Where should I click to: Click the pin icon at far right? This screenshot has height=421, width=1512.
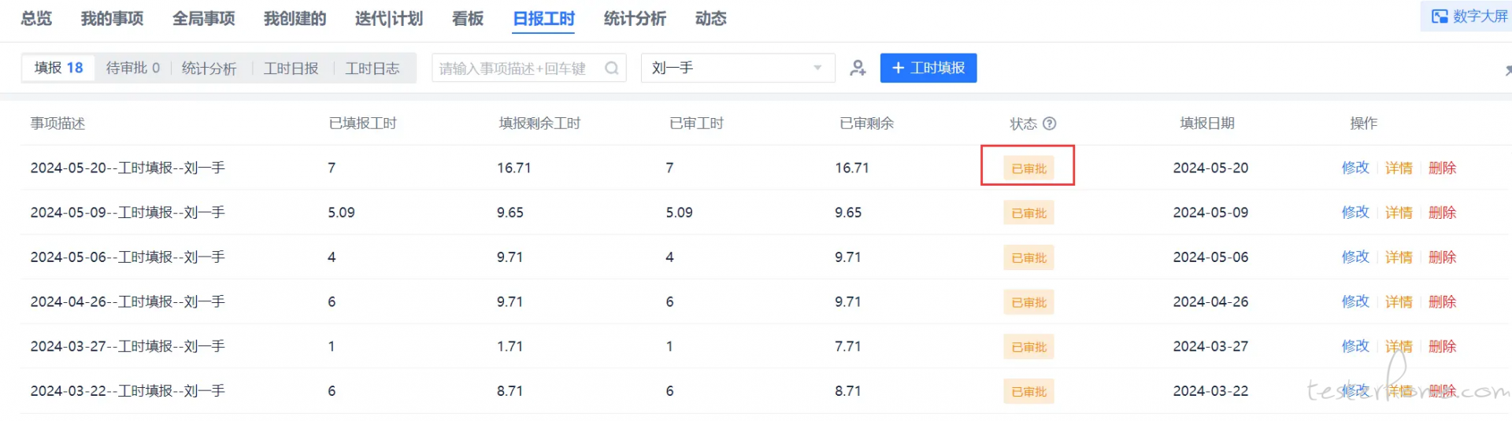tap(1507, 70)
